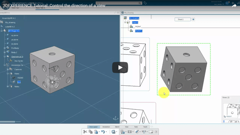Open the Undo history dropdown arrow
This screenshot has width=240, height=135.
point(106,132)
